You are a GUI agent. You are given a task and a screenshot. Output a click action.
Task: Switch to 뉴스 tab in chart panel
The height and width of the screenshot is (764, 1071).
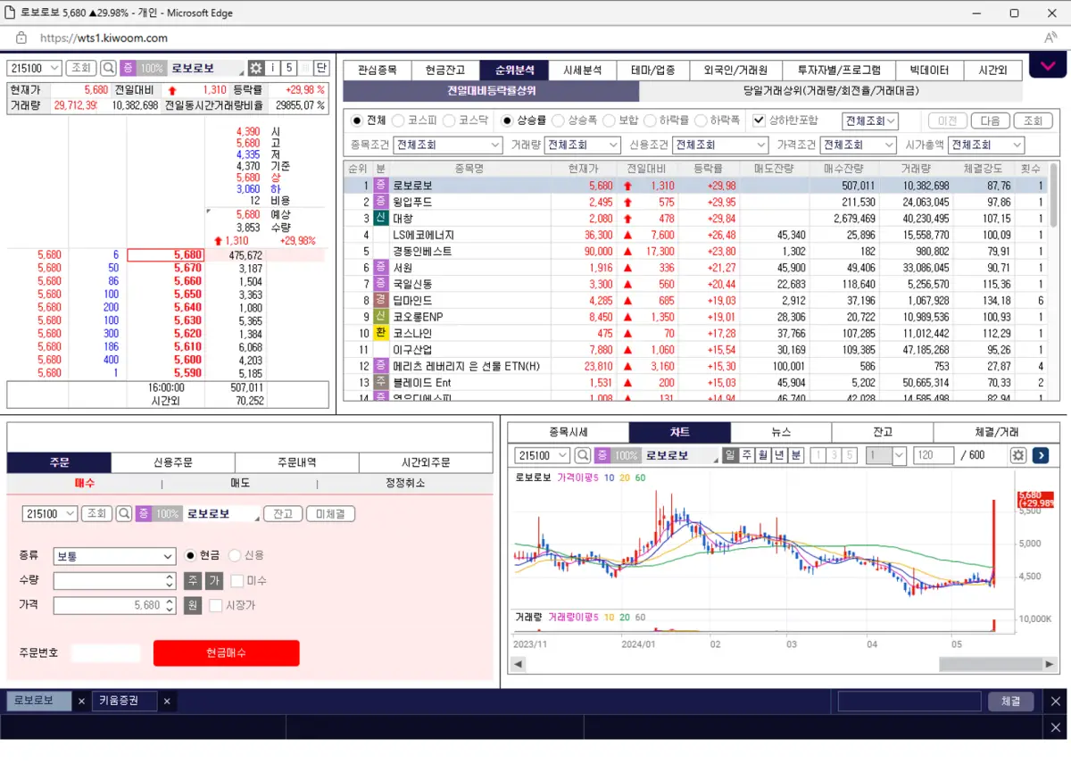coord(781,432)
